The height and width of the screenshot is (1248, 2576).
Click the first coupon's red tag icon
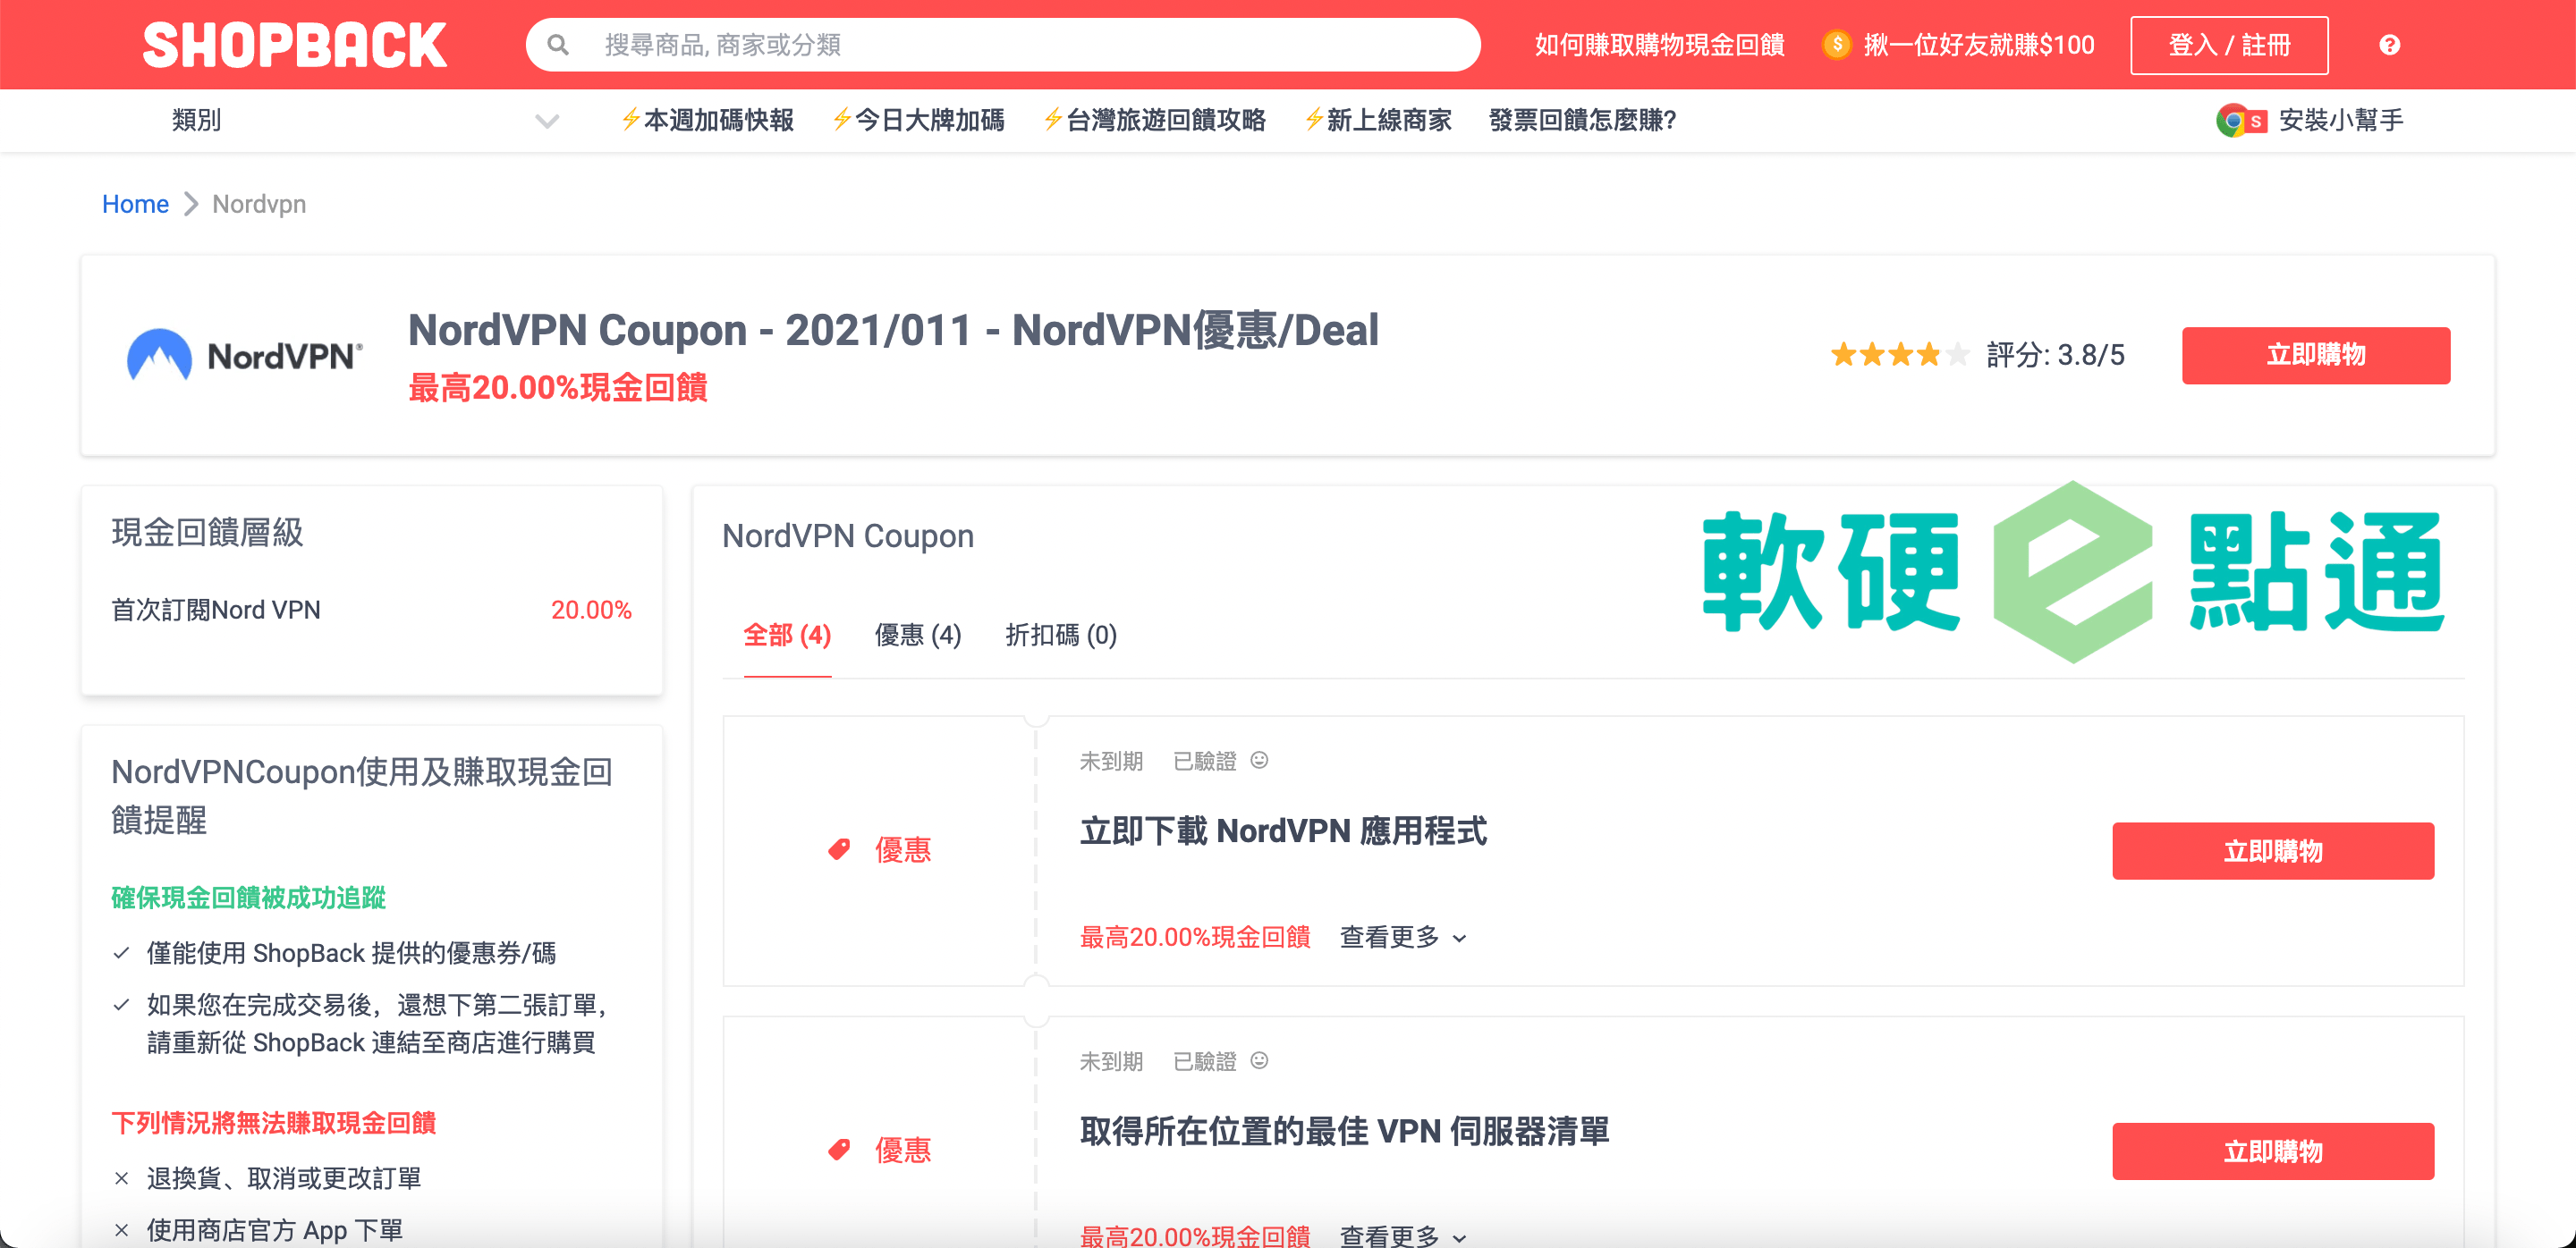point(839,849)
